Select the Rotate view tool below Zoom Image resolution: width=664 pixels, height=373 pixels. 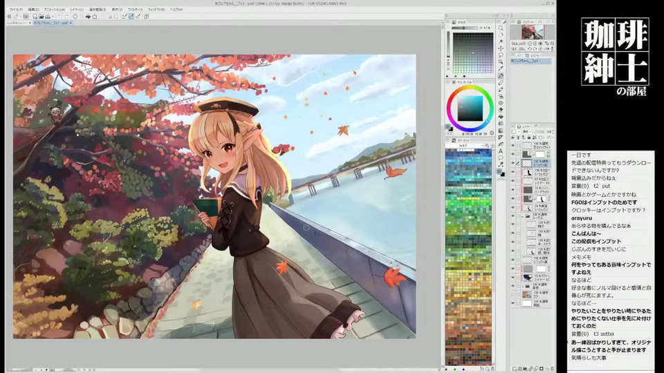pyautogui.click(x=501, y=35)
